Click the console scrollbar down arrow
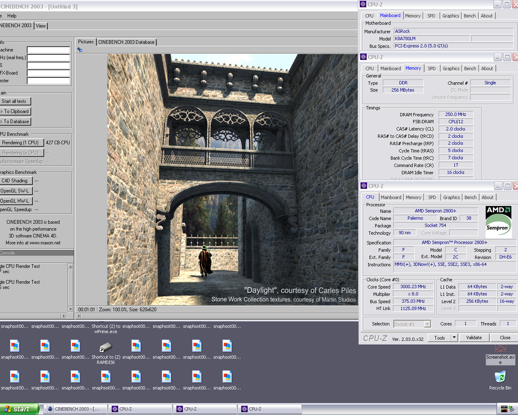The image size is (518, 415). (70, 309)
